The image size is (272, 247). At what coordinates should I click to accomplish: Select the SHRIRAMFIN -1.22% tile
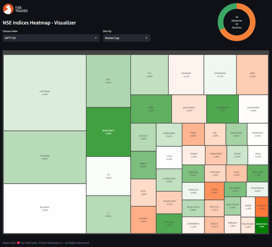(193, 225)
